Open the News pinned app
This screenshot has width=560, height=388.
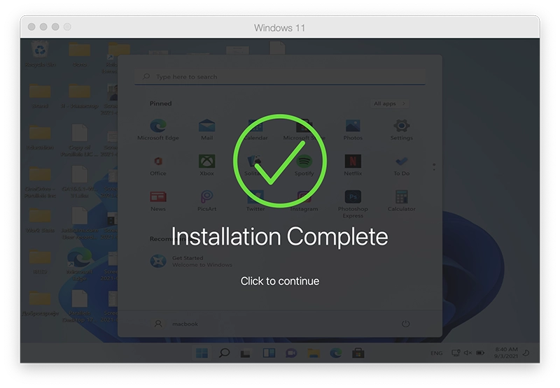coord(158,201)
